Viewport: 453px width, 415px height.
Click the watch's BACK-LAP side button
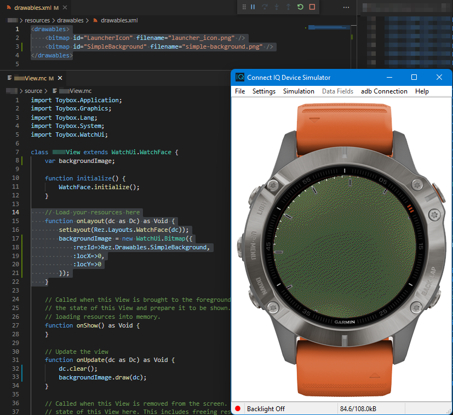pos(437,299)
